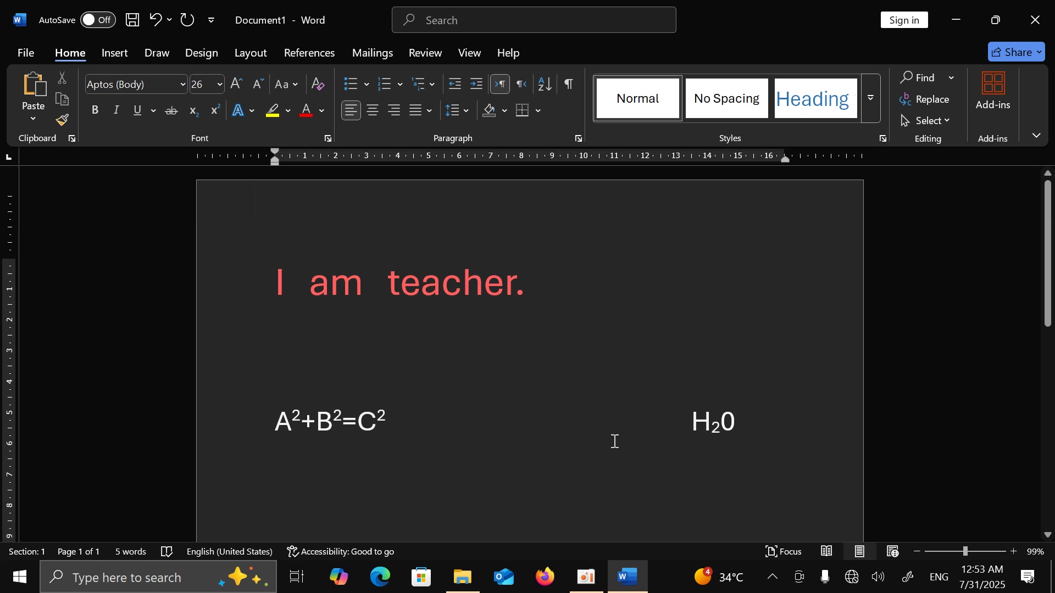Select the Center alignment icon
The width and height of the screenshot is (1055, 593).
373,110
